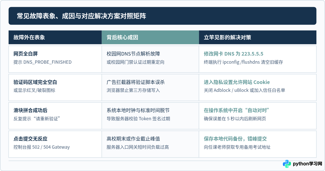The width and height of the screenshot is (325, 171).
Task: Click the Python logo icon
Action: coord(287,164)
